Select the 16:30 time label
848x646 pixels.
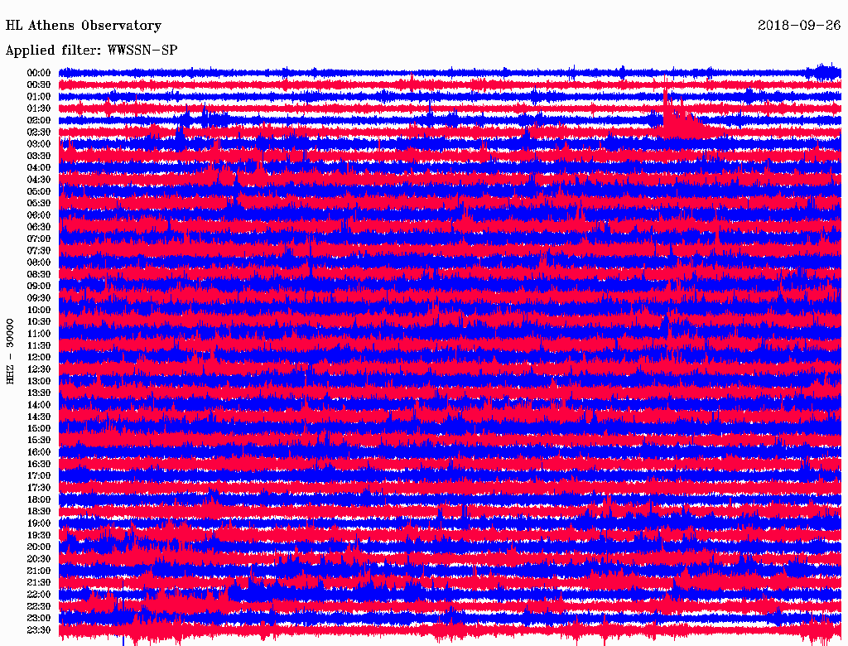click(x=39, y=465)
